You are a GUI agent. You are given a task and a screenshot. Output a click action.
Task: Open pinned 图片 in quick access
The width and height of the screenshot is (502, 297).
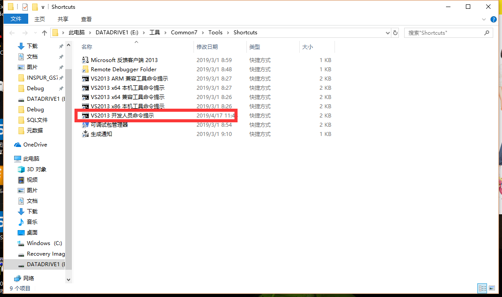pos(32,67)
